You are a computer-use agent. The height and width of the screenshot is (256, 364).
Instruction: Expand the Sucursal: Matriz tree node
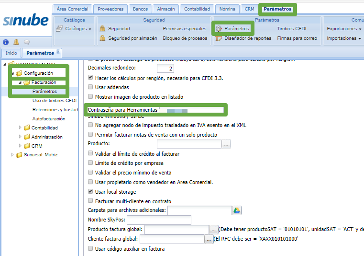12,155
